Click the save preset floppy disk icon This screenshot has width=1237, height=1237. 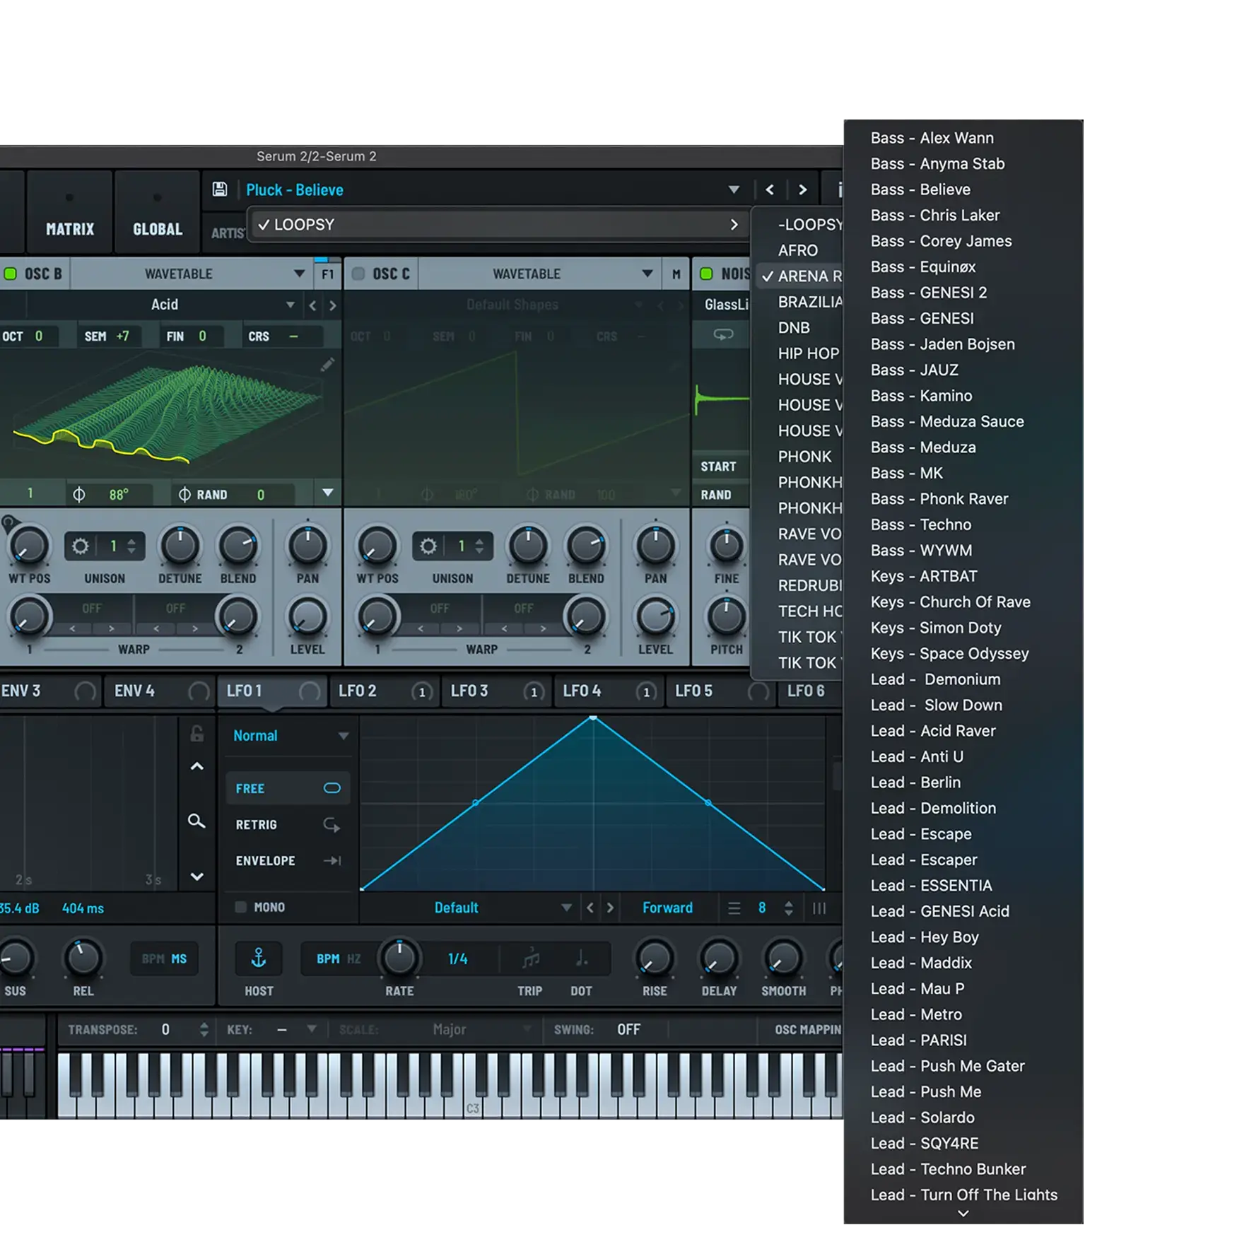(x=220, y=189)
